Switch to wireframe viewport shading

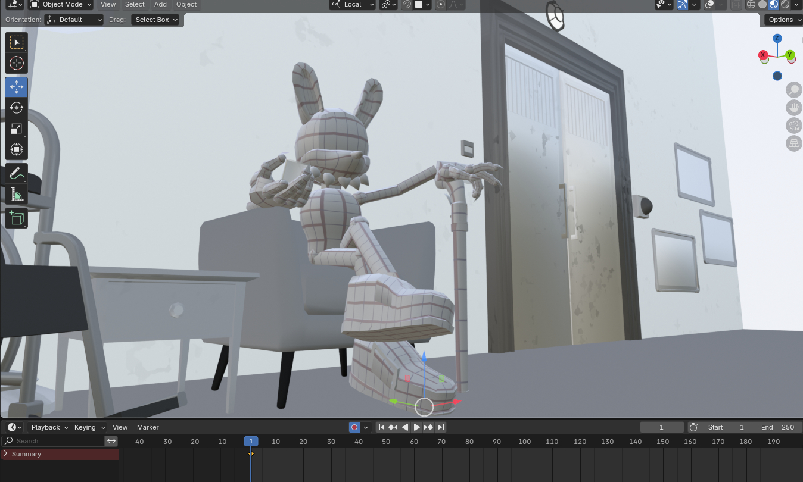751,4
